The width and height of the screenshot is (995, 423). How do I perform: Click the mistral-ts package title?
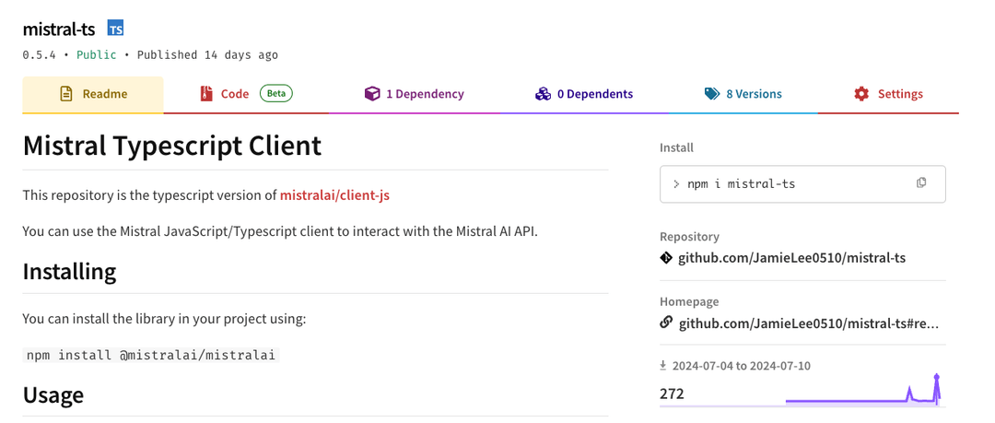tap(59, 29)
